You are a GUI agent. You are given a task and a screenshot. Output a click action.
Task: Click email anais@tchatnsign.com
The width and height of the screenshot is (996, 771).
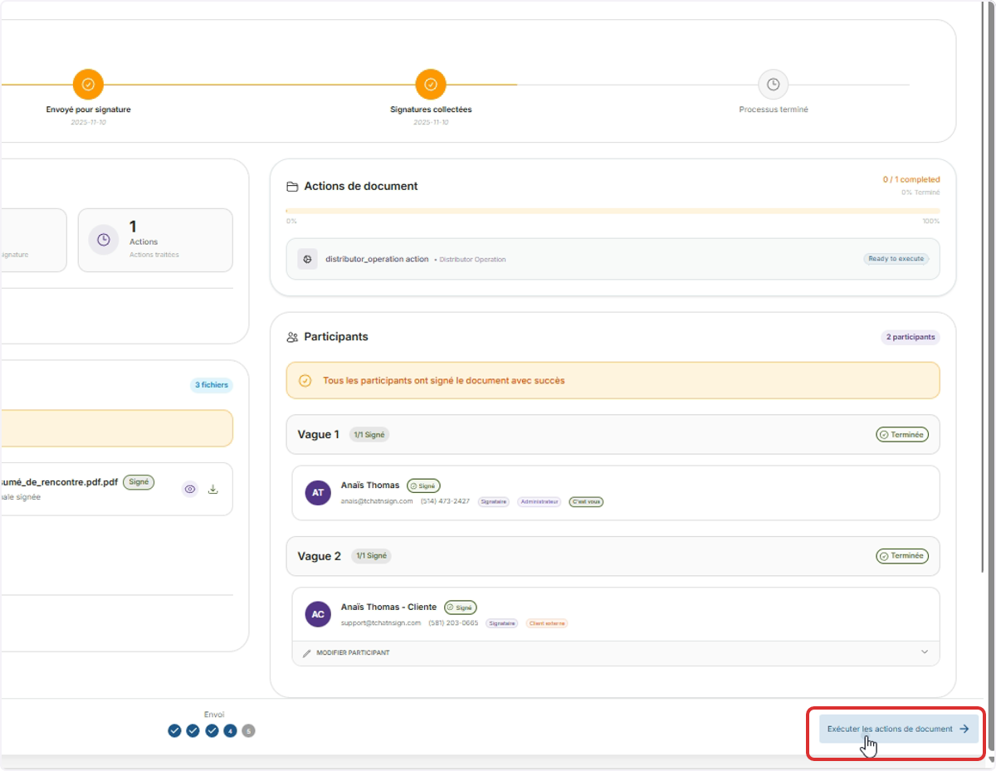(377, 501)
